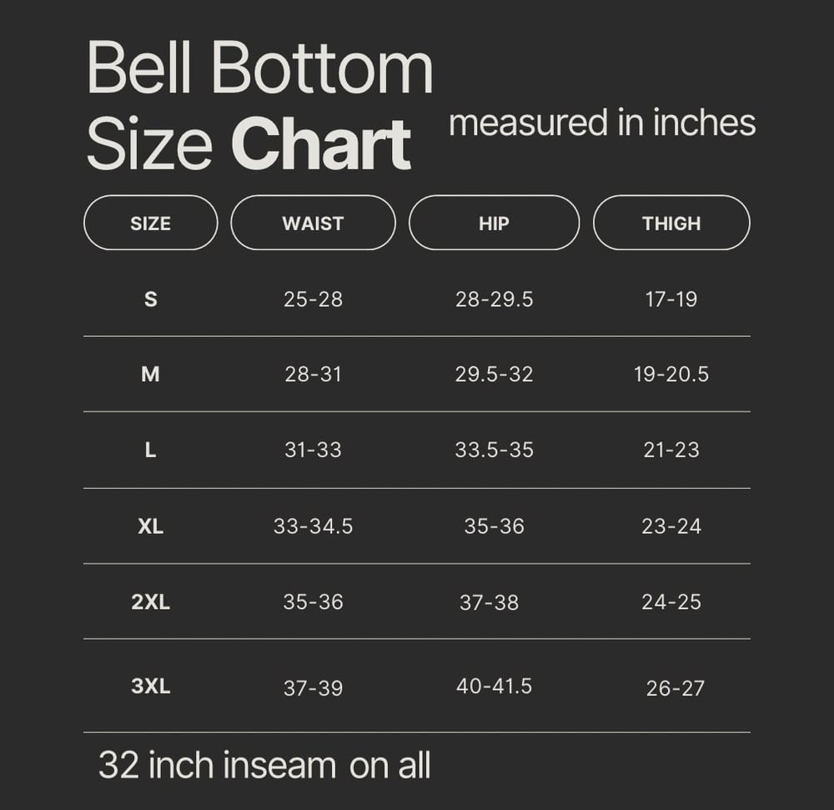834x810 pixels.
Task: Select the 3XL size label
Action: pos(150,687)
